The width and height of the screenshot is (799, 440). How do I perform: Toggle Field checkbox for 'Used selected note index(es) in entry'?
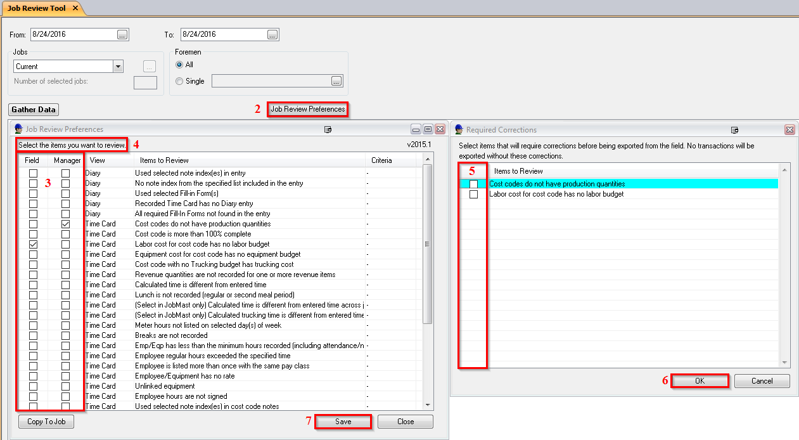point(33,173)
